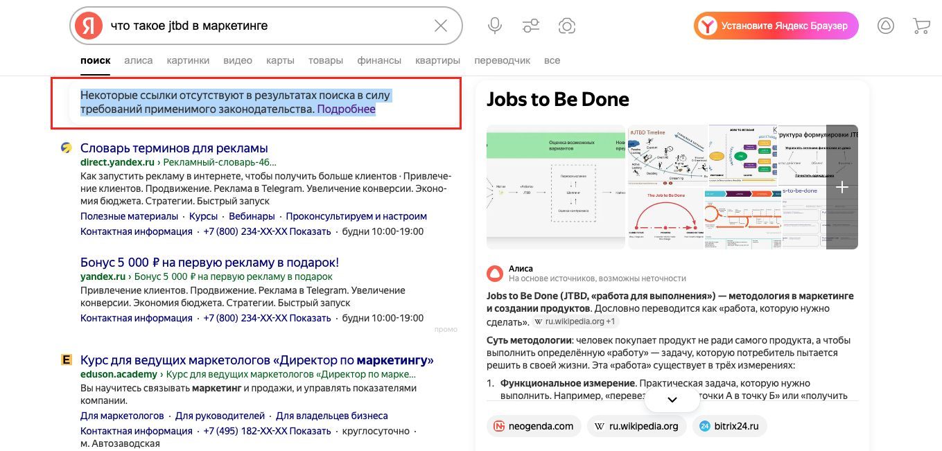942x451 pixels.
Task: Activate the voice search microphone icon
Action: [494, 25]
